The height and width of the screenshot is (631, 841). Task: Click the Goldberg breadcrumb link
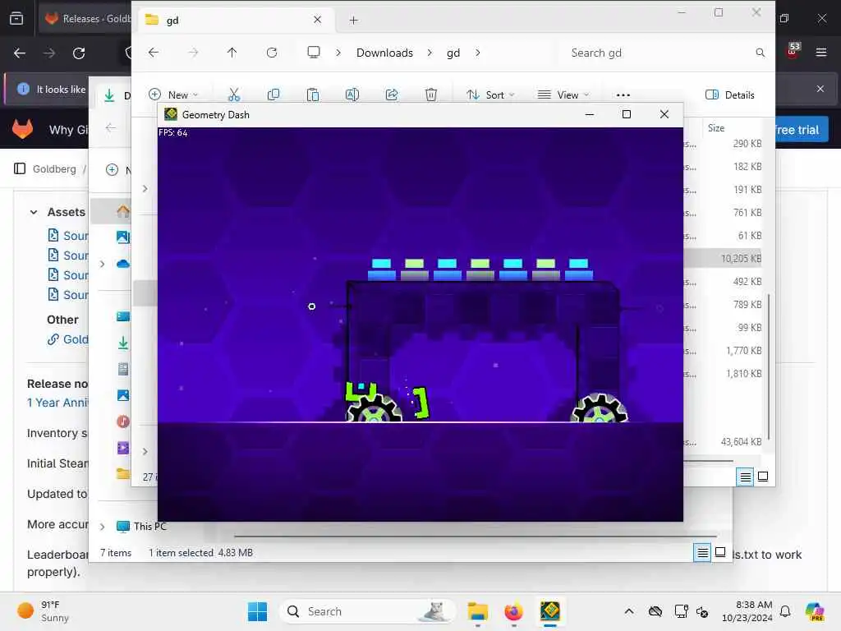pos(54,169)
